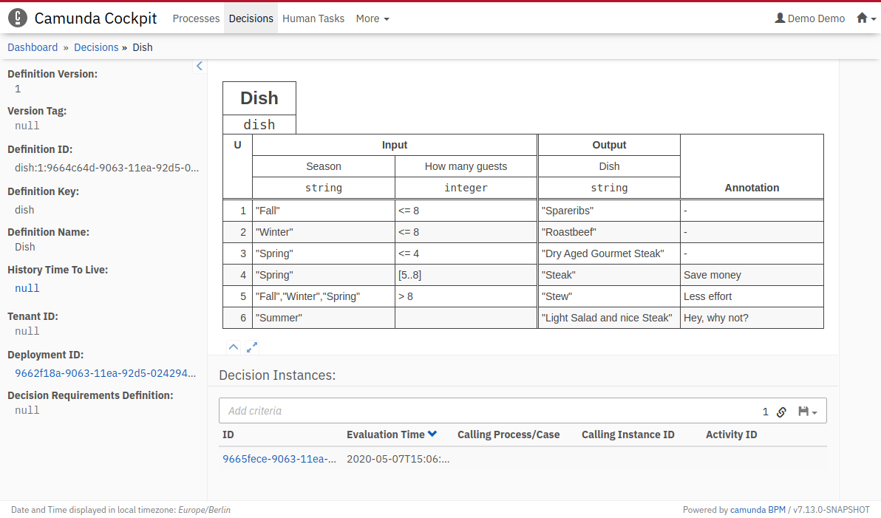Open the Deployment ID link
The image size is (881, 518).
coord(106,373)
